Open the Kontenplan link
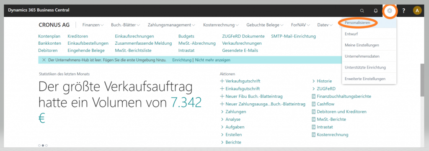Image resolution: width=429 pixels, height=151 pixels. pyautogui.click(x=49, y=36)
